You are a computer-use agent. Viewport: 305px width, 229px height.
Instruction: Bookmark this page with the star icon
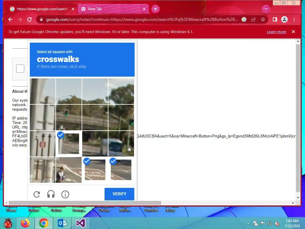click(x=263, y=19)
